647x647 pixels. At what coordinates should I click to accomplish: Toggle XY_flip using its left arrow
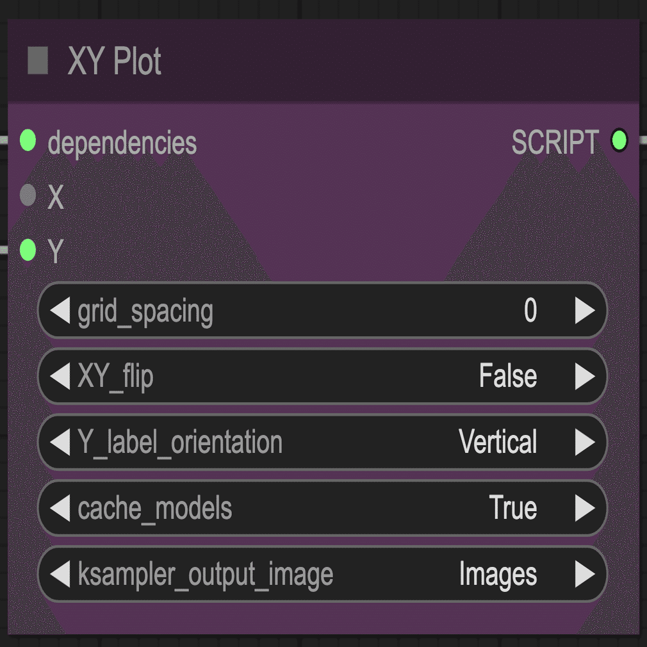coord(60,376)
